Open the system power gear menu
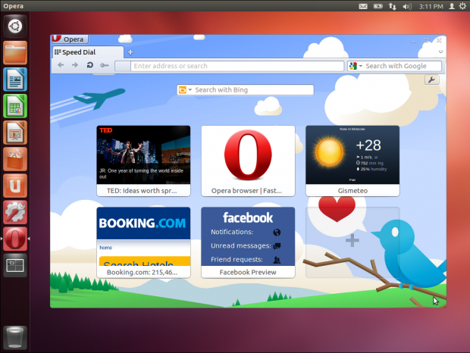470x353 pixels. point(462,6)
